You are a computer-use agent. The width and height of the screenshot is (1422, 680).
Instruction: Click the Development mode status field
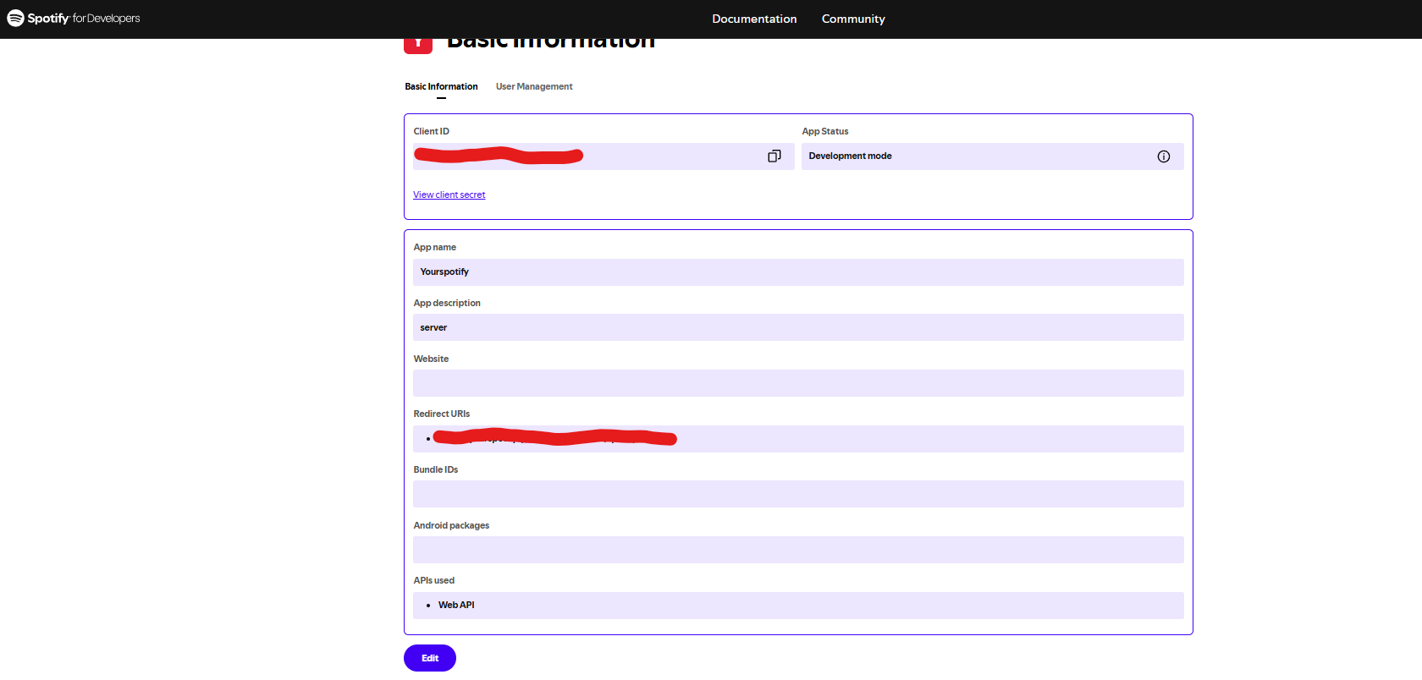[x=973, y=156]
